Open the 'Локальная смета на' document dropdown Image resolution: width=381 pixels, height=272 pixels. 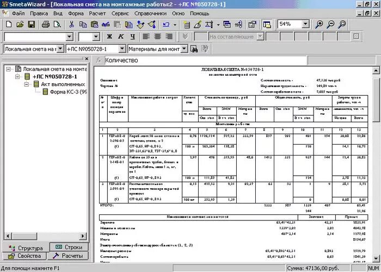click(60, 49)
